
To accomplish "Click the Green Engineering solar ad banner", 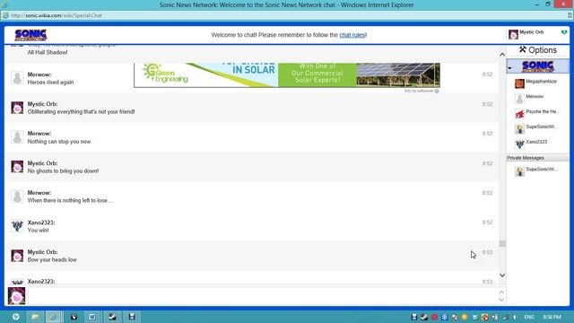I will [287, 75].
